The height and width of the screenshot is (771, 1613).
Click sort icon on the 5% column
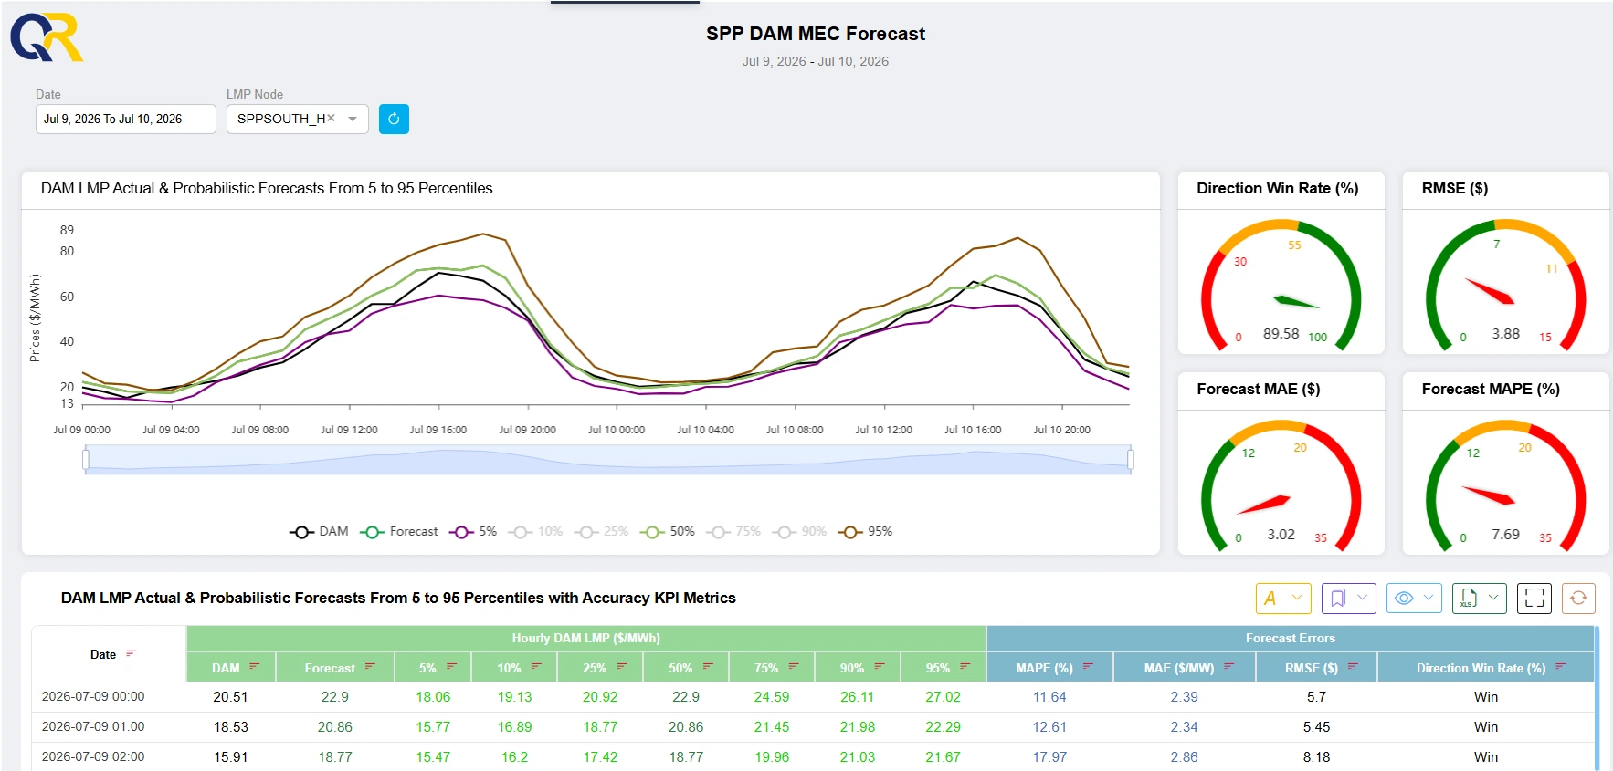click(451, 667)
